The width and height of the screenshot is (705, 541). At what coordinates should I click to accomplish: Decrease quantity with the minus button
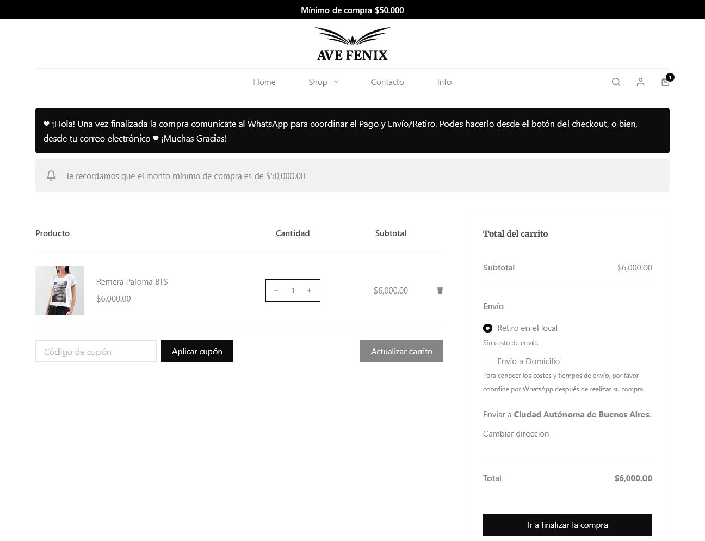pos(276,291)
